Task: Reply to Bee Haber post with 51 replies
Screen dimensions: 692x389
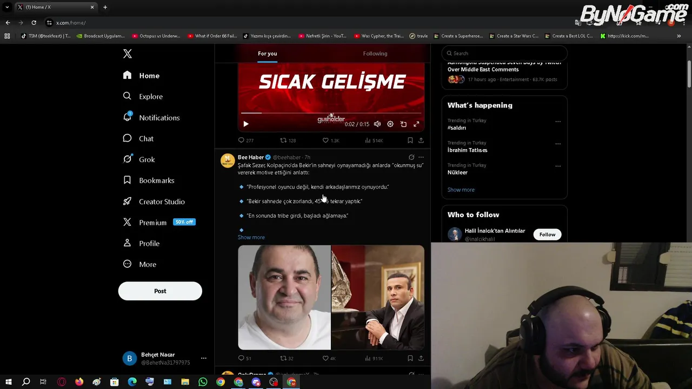Action: pos(245,358)
